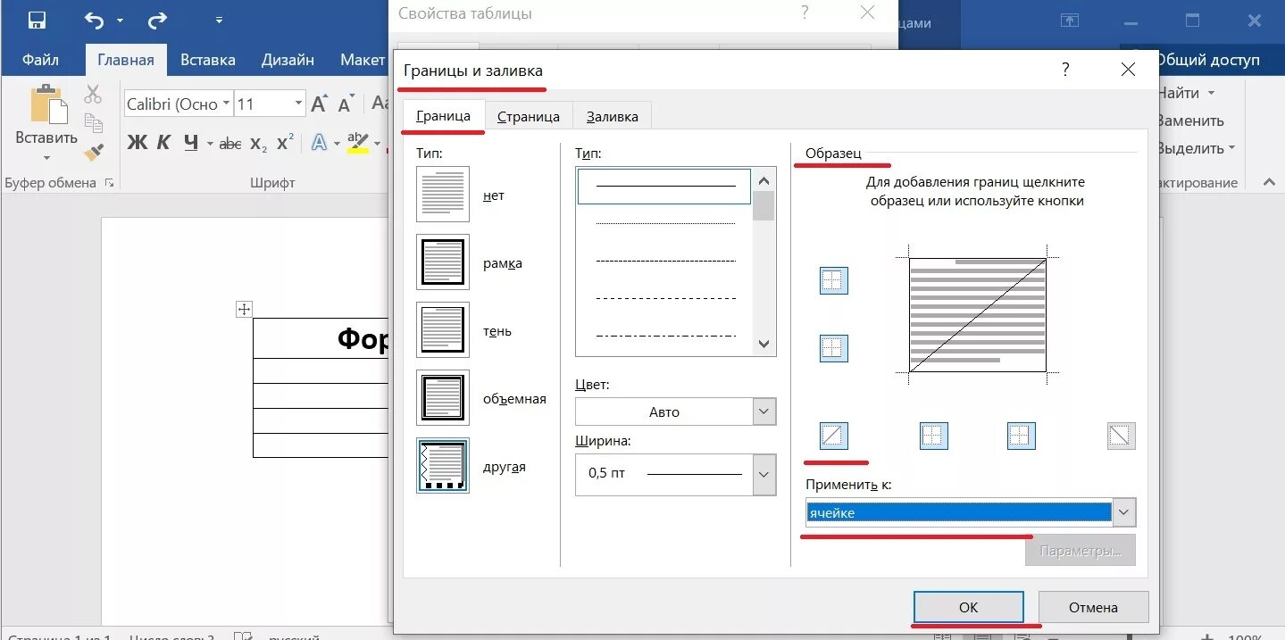Click the left border button under the preview

click(933, 436)
